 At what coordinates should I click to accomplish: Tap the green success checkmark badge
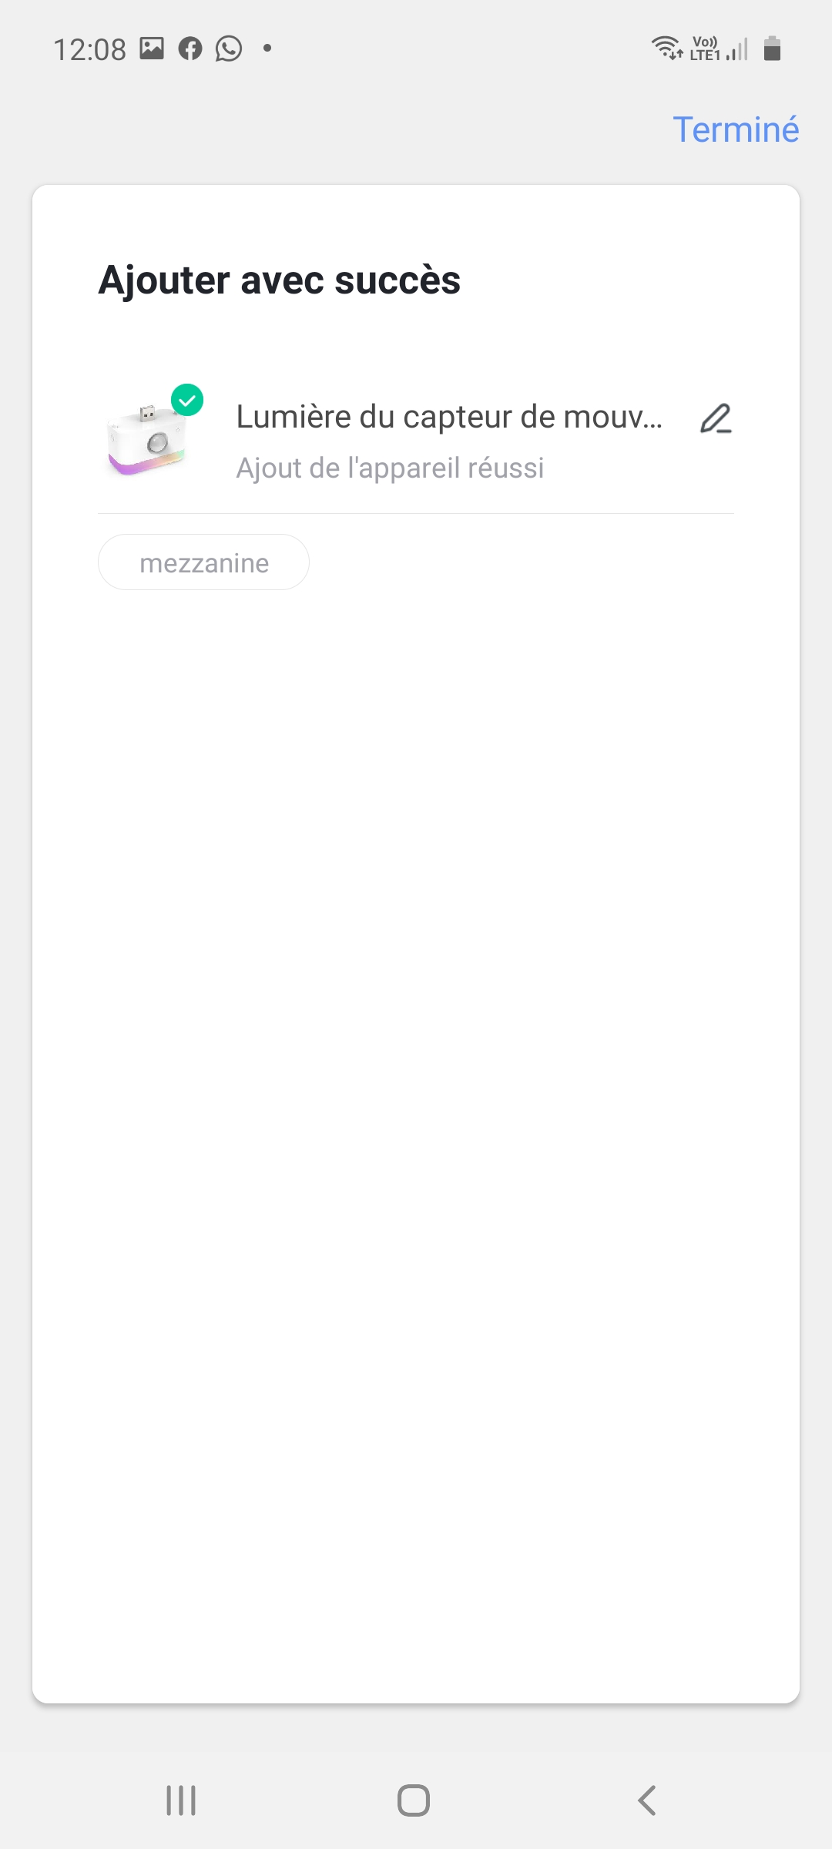pos(187,400)
